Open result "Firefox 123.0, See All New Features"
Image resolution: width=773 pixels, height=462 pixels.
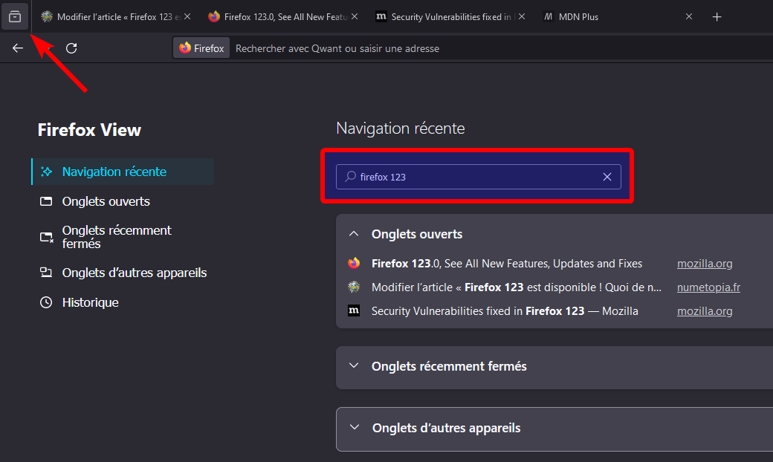pos(507,264)
